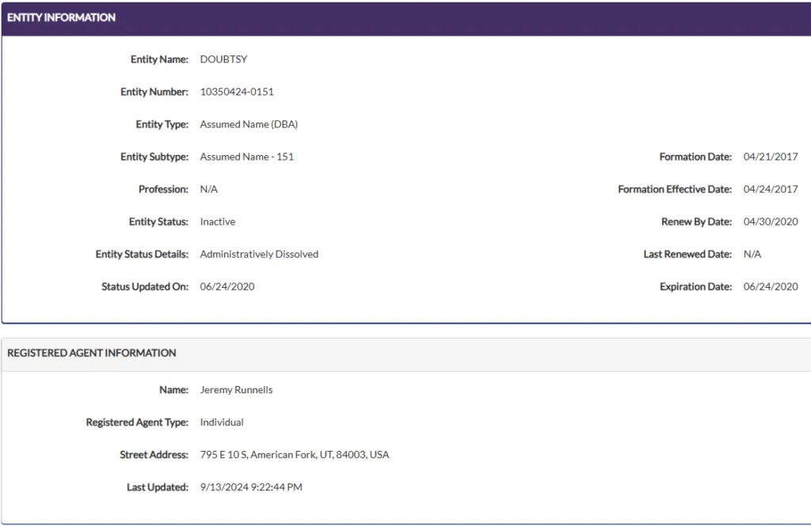Select the Administratively Dissolved status details text
The height and width of the screenshot is (526, 811).
coord(259,254)
